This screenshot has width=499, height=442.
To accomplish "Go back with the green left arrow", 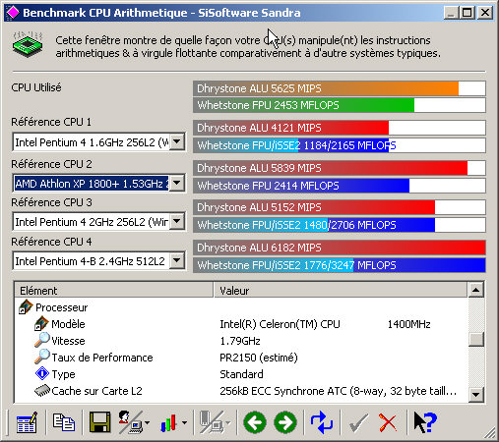I will 255,422.
